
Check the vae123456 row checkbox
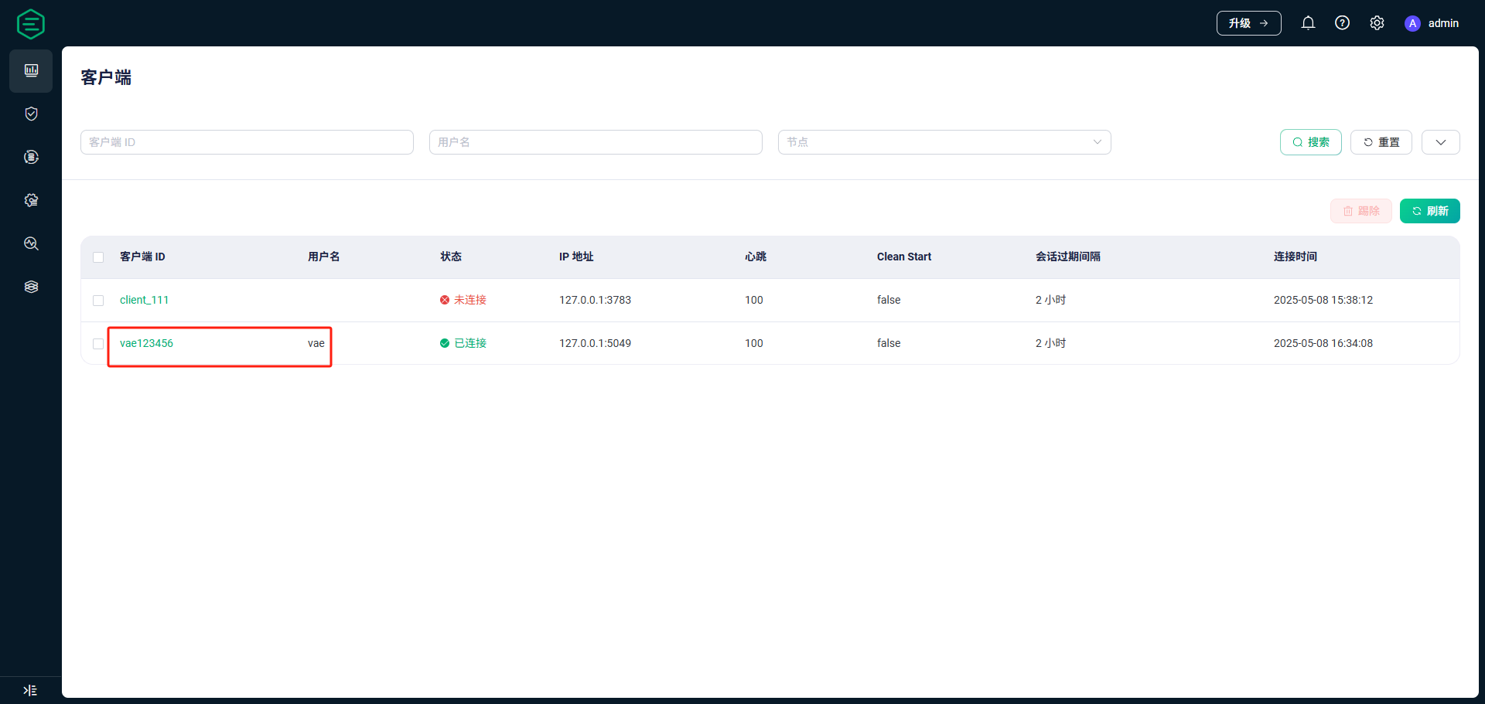[98, 344]
